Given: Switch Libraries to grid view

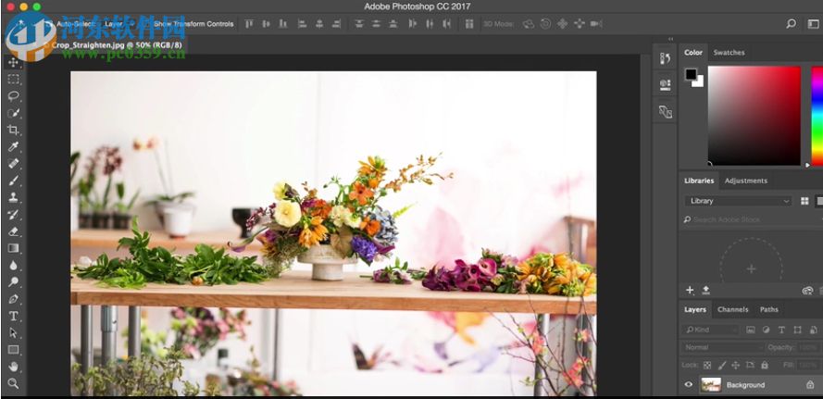Looking at the screenshot, I should coord(804,201).
